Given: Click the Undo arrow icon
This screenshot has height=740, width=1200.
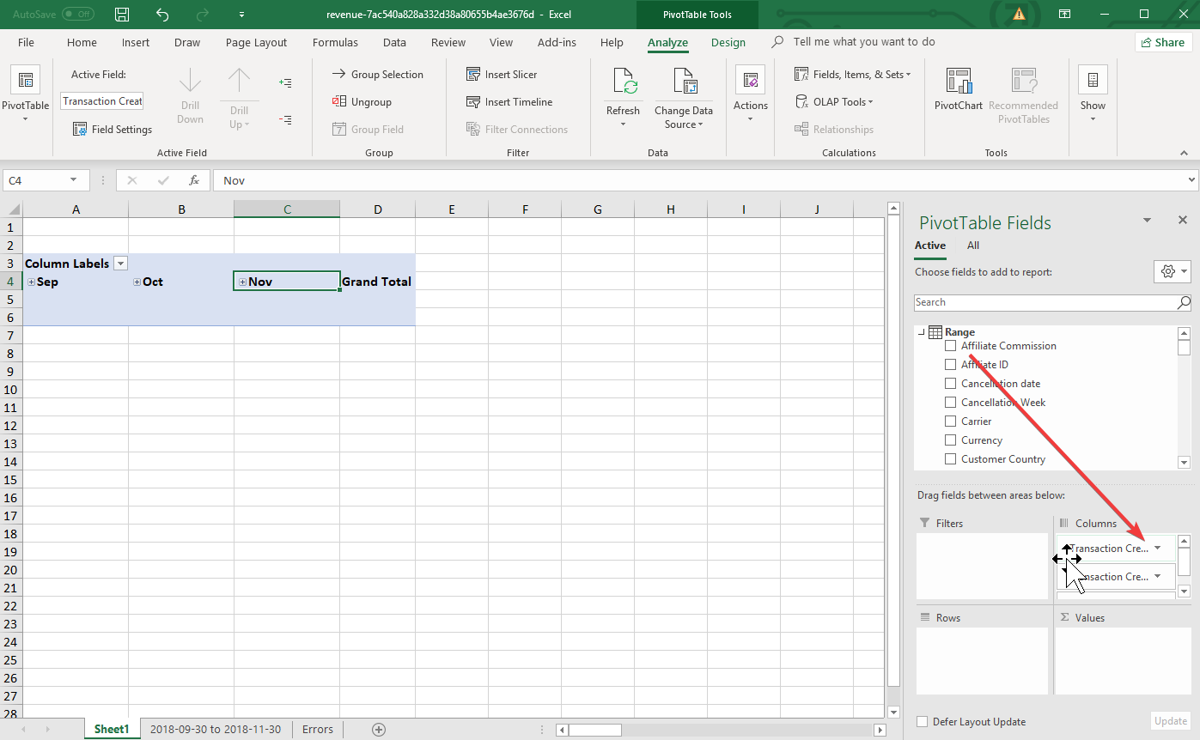Looking at the screenshot, I should (162, 15).
